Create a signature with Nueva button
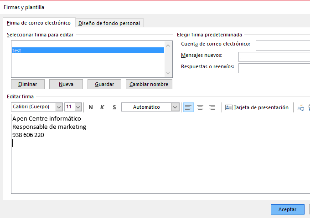Screen dimensions: 310x218 (x=66, y=84)
